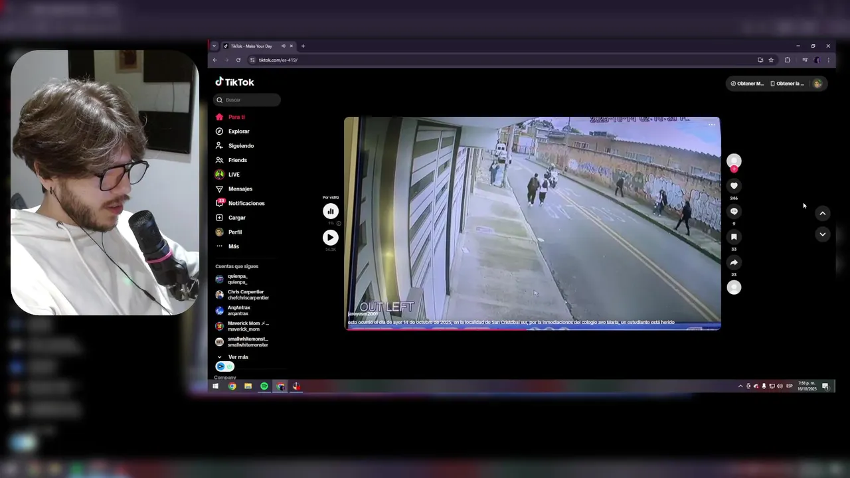Go to the next video (down arrow)
Image resolution: width=850 pixels, height=478 pixels.
point(822,234)
